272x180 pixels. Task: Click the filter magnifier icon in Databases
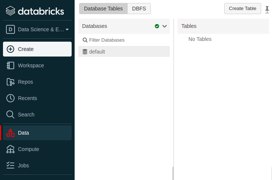click(x=85, y=40)
